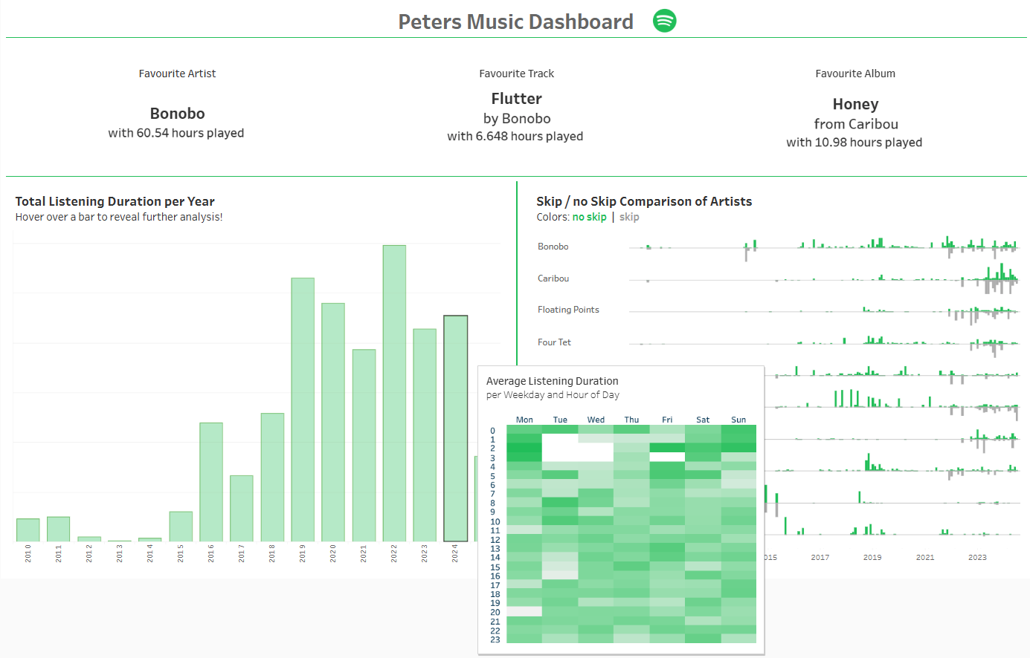Click the Honey favourite album name
The width and height of the screenshot is (1030, 658).
click(x=855, y=104)
